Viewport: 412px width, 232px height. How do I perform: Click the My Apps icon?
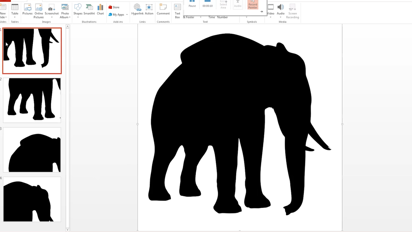pyautogui.click(x=110, y=14)
